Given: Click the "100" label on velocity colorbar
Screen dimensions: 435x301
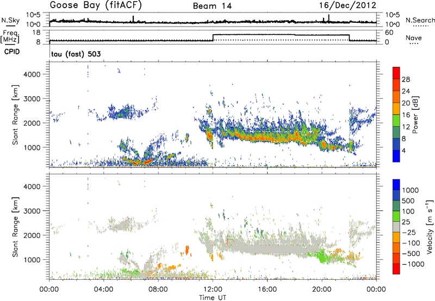Looking at the screenshot, I should 408,211.
